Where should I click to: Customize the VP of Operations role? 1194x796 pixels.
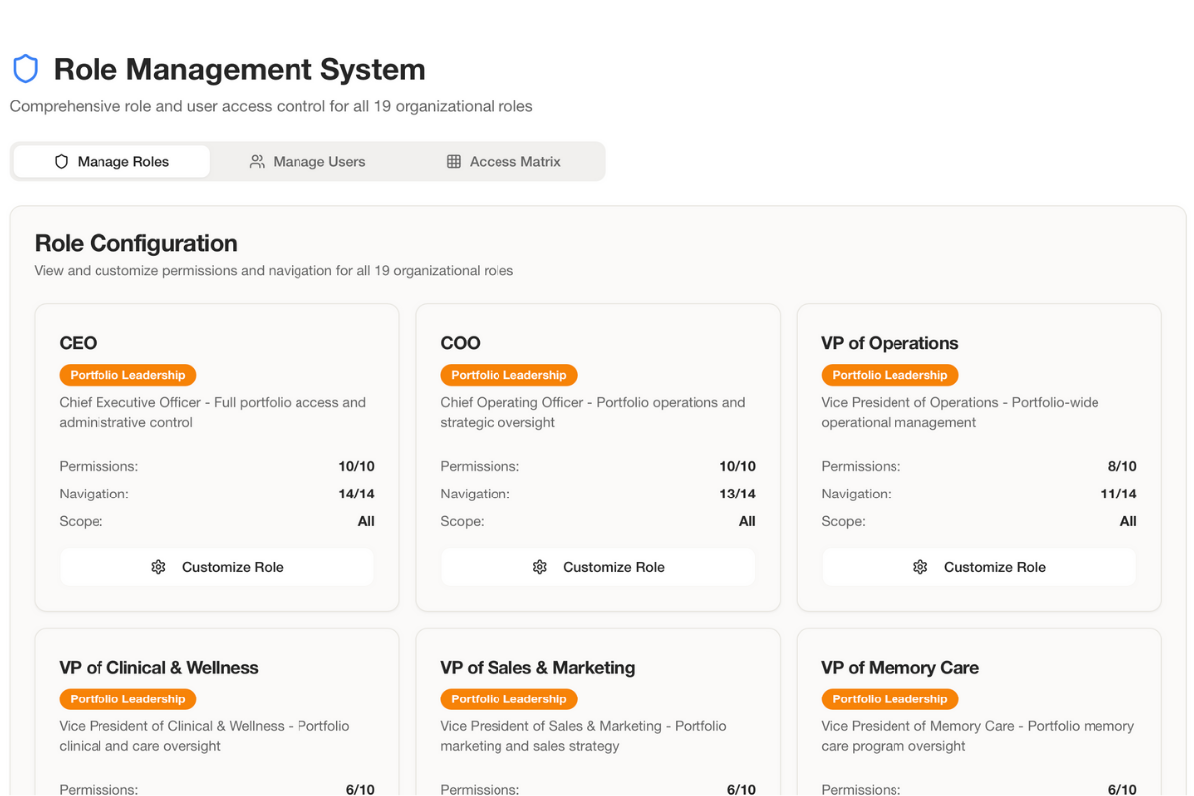978,566
